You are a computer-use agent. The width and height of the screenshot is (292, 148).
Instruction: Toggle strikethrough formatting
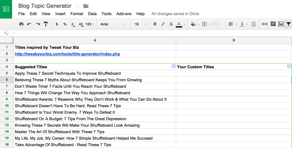coord(171,24)
